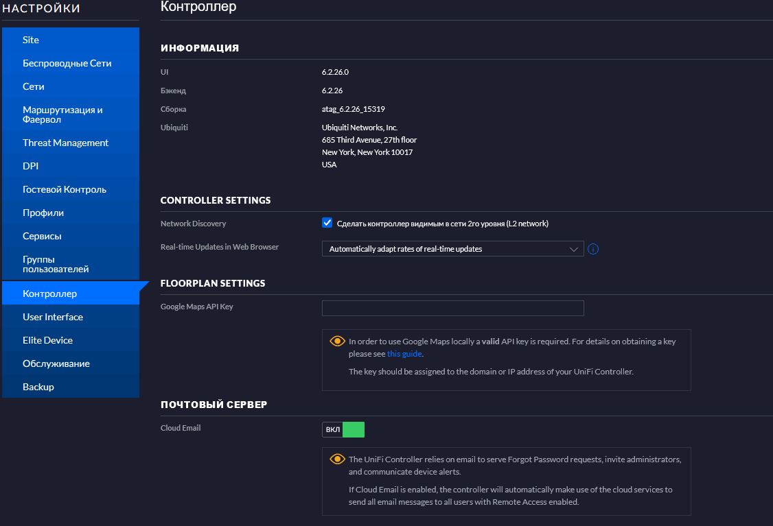Image resolution: width=773 pixels, height=526 pixels.
Task: Click the dropdown arrow of real-time updates selector
Action: click(573, 249)
